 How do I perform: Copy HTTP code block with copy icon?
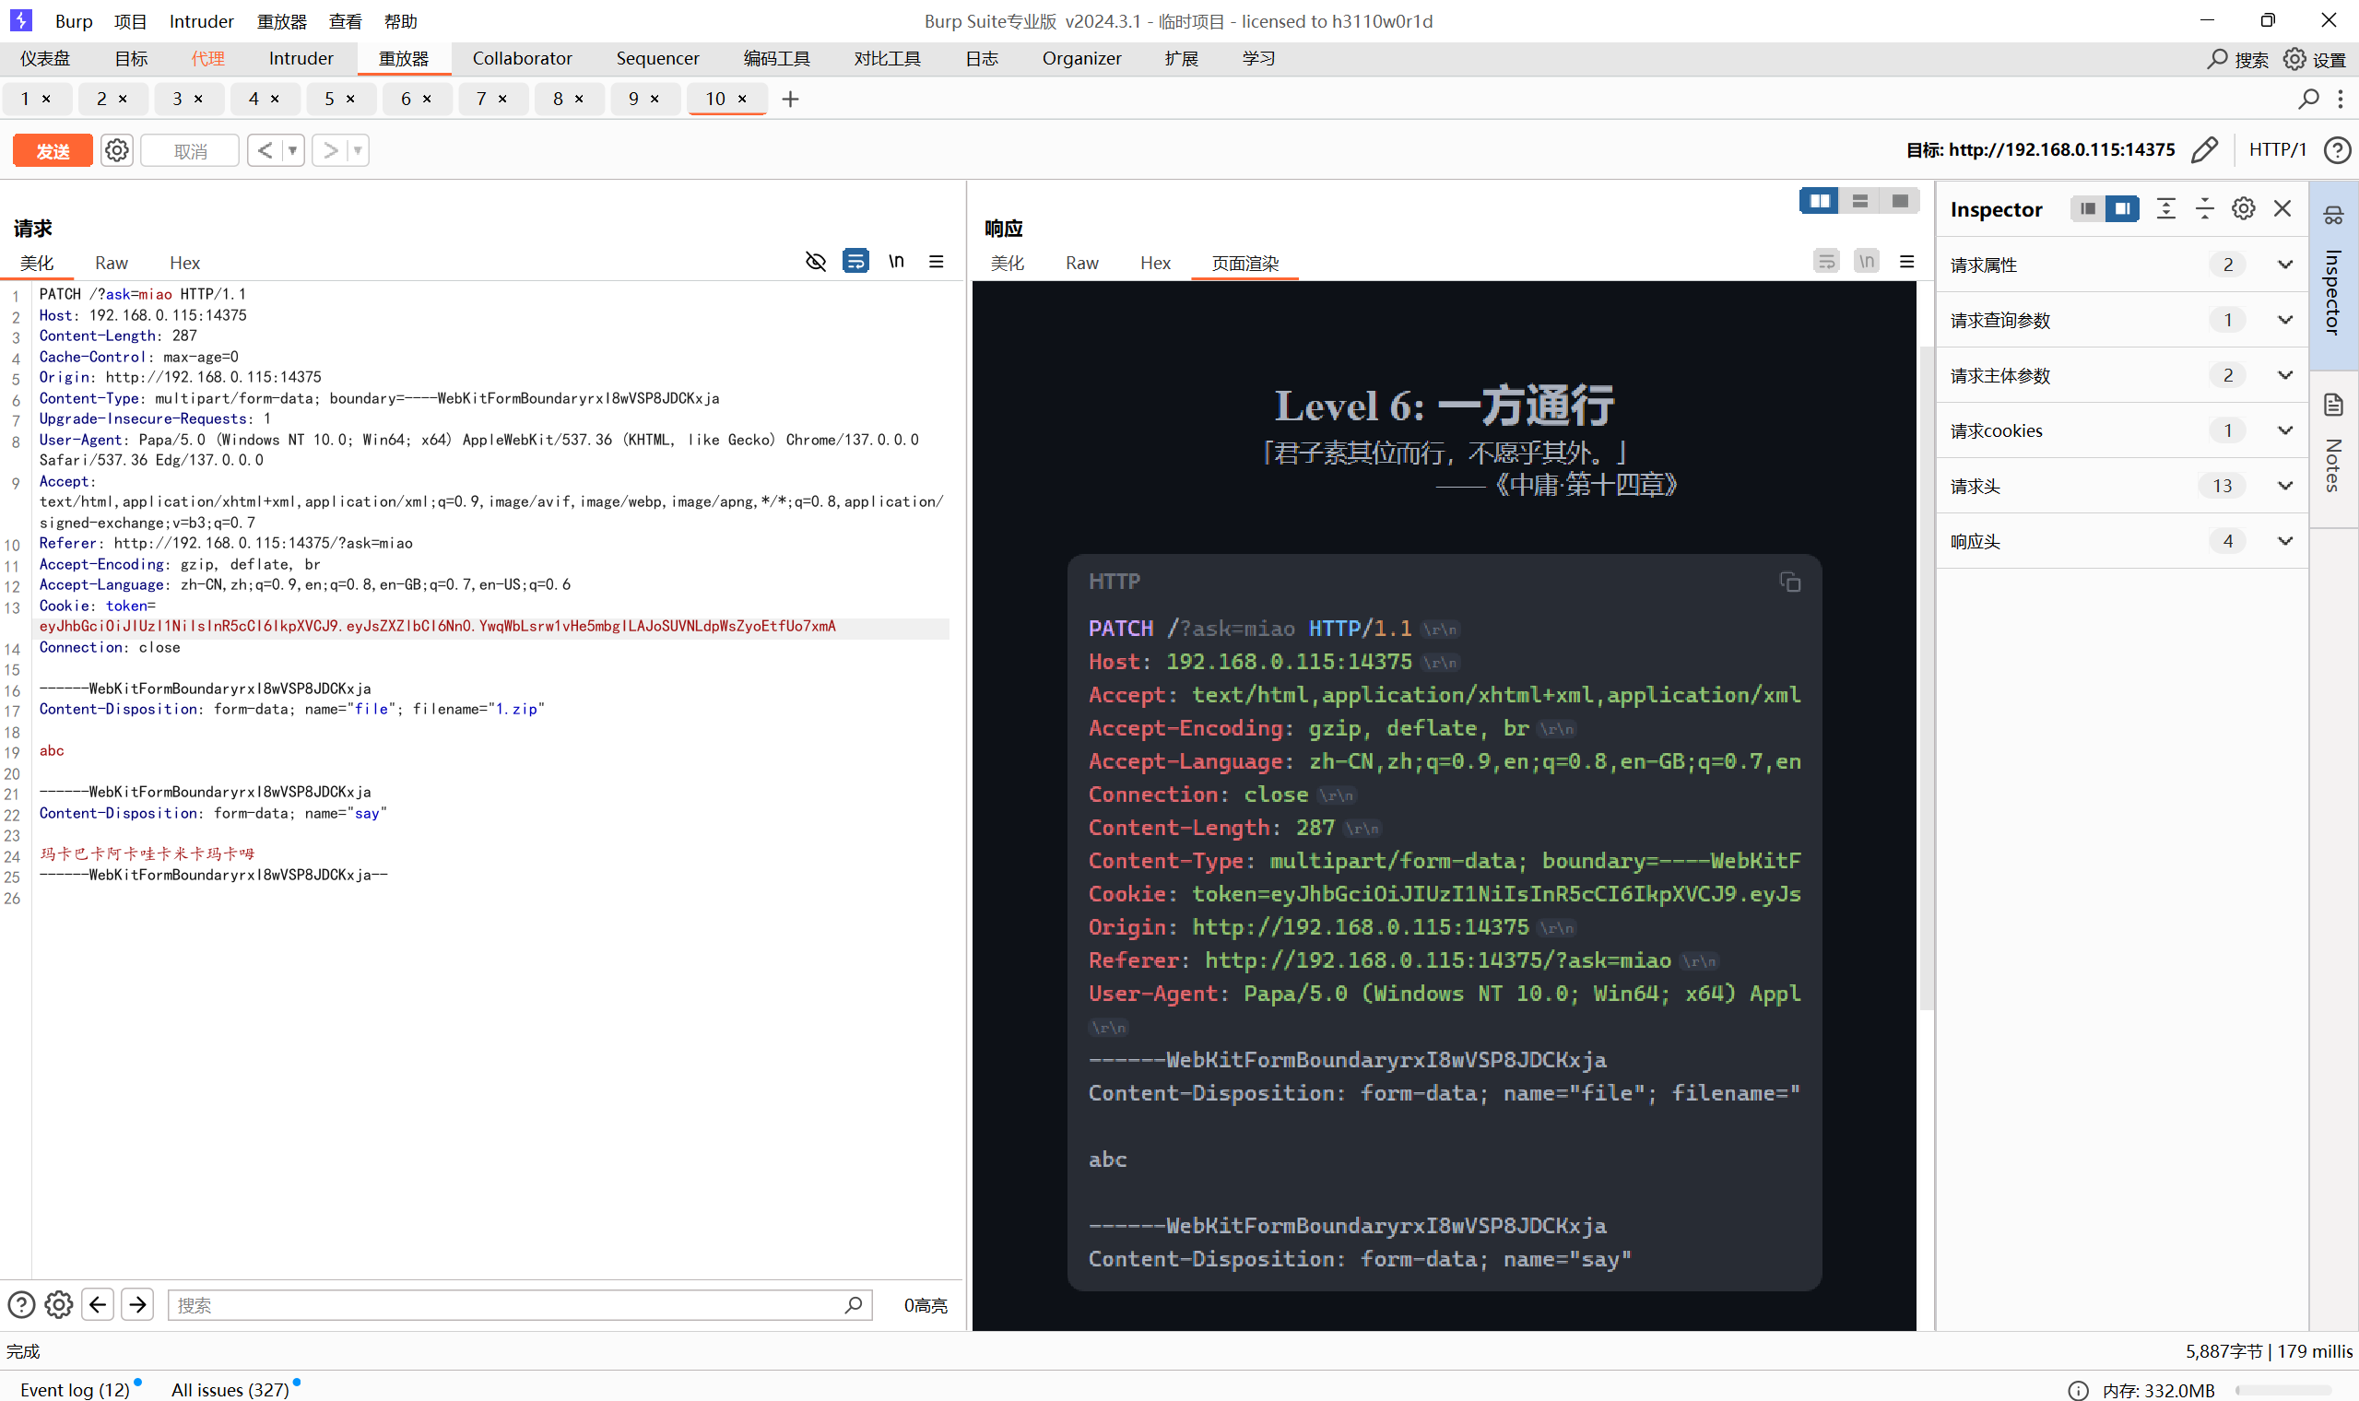(x=1788, y=583)
